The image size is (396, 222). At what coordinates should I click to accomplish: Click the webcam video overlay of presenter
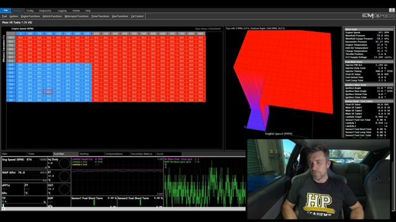[319, 179]
